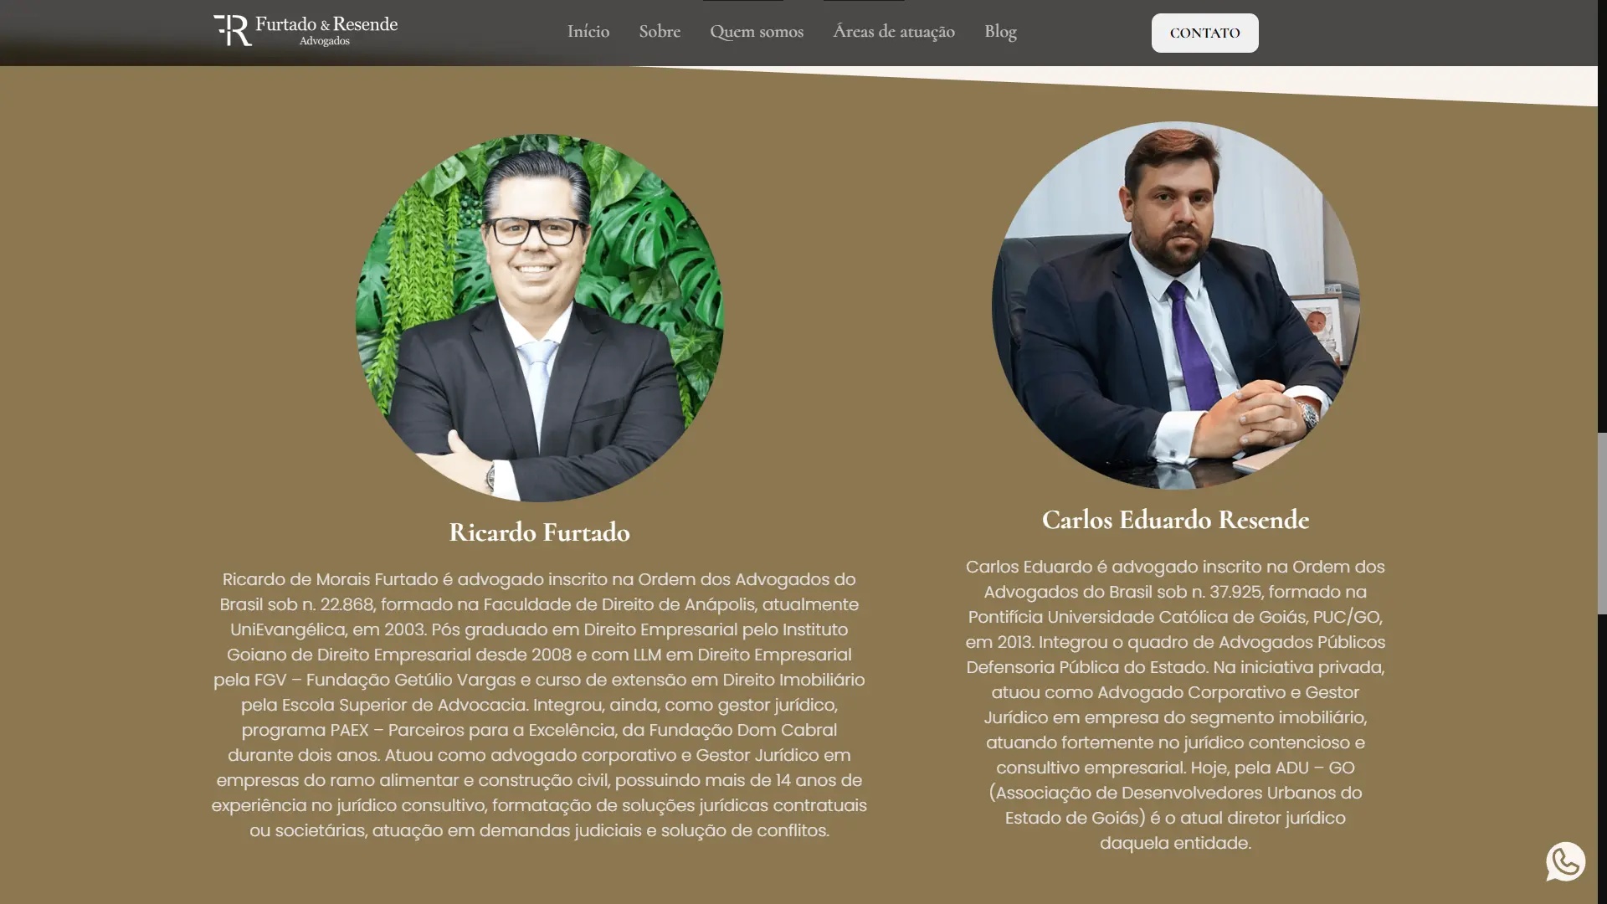Click the Ricardo Furtado name heading

click(540, 532)
